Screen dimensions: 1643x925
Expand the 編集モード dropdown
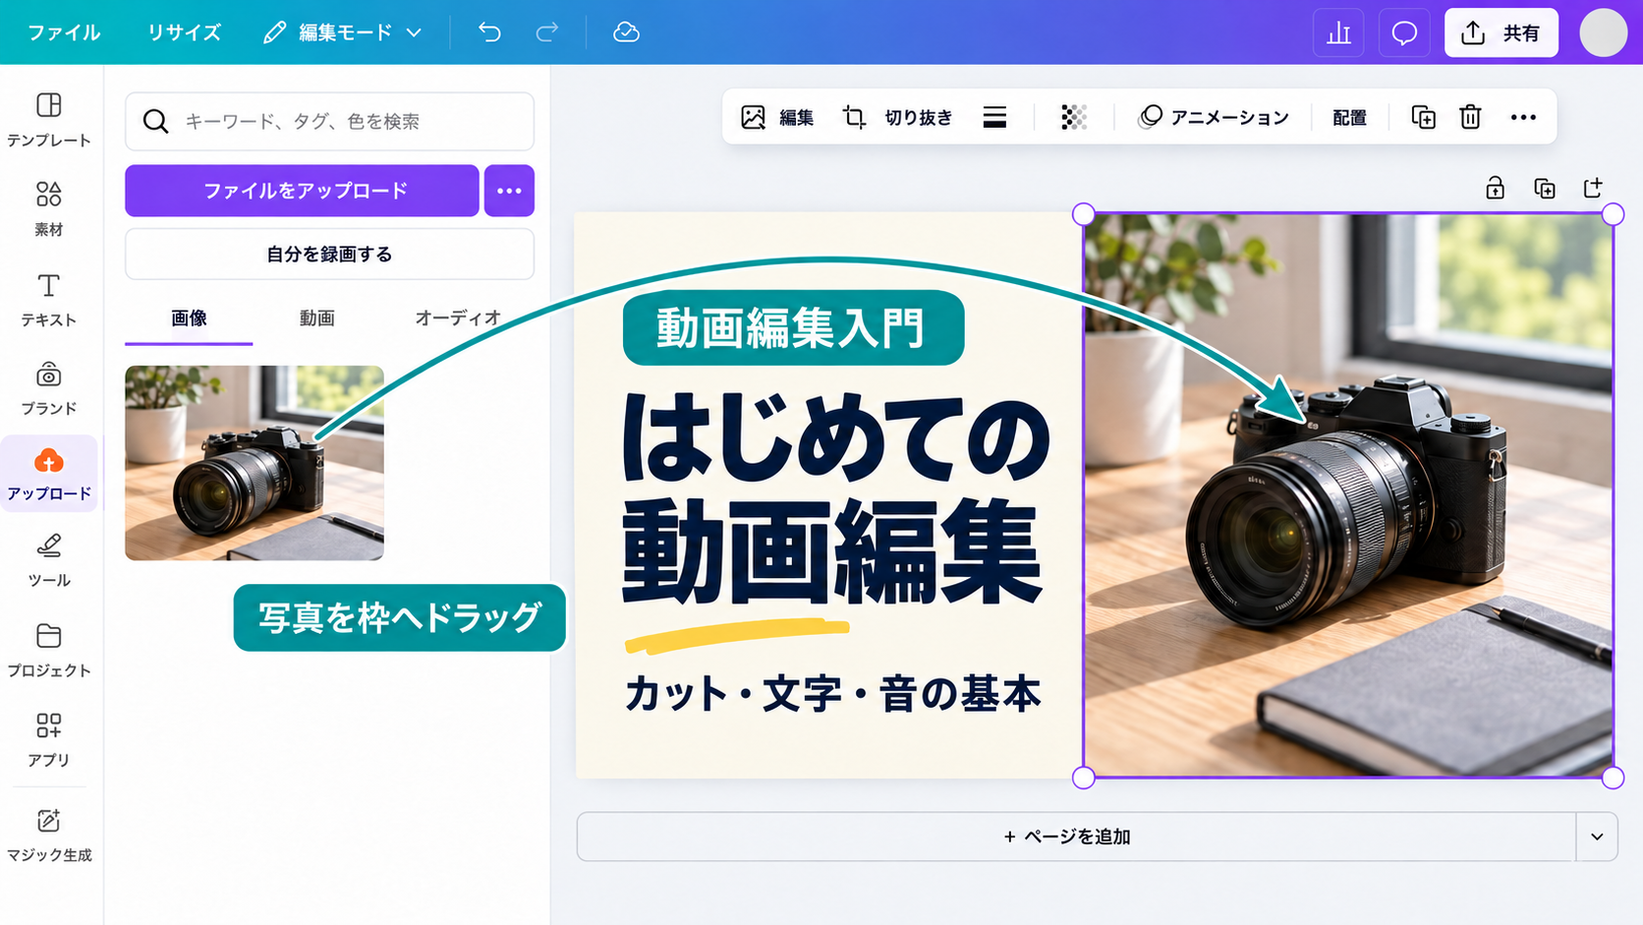pyautogui.click(x=343, y=32)
